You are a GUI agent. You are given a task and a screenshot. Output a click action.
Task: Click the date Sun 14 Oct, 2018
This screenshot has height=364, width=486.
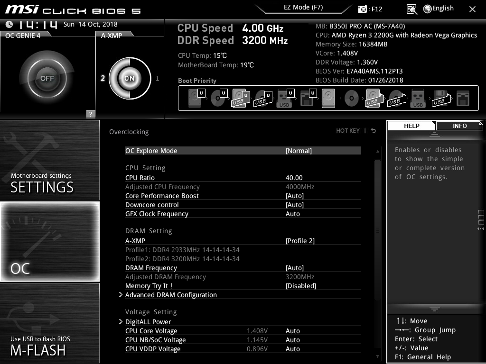click(x=91, y=25)
